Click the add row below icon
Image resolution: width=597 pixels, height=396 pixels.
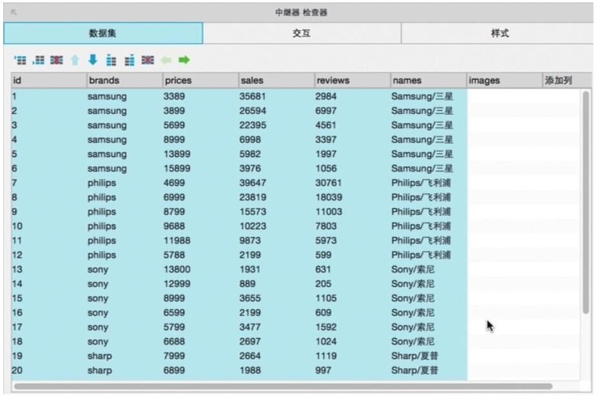38,60
